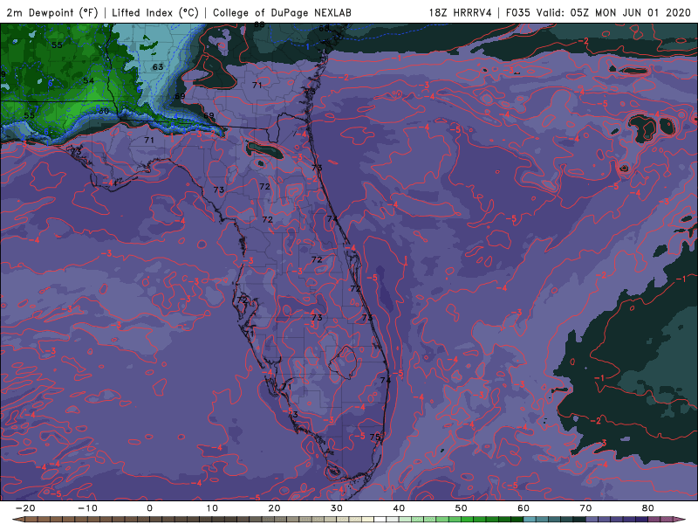Screen dimensions: 698x524
Task: Click the 30 label on the color scale
Action: coord(337,508)
